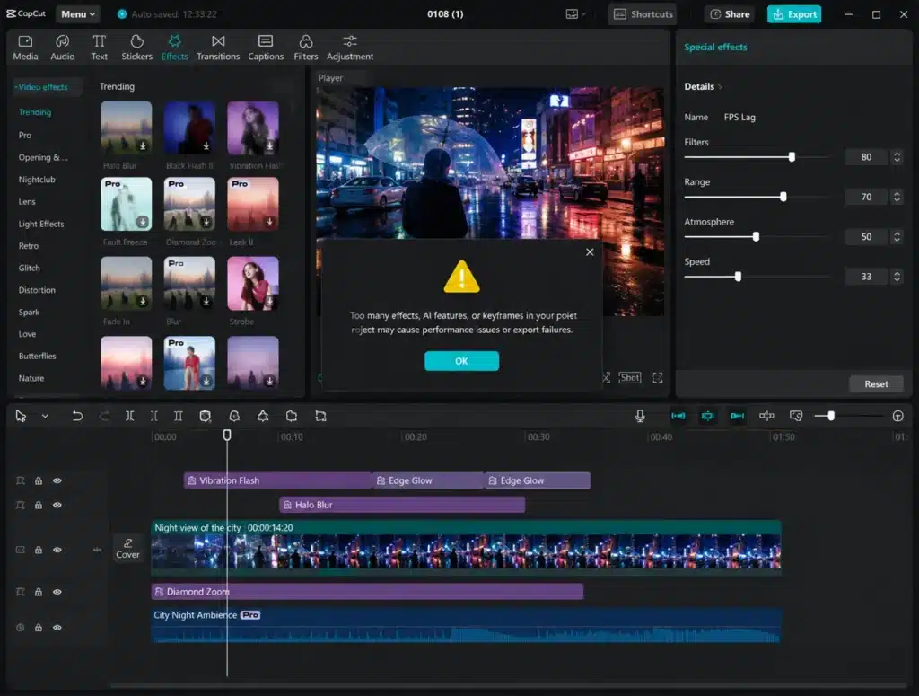Select the Halo Blur effect thumbnail
Viewport: 919px width, 696px height.
126,128
